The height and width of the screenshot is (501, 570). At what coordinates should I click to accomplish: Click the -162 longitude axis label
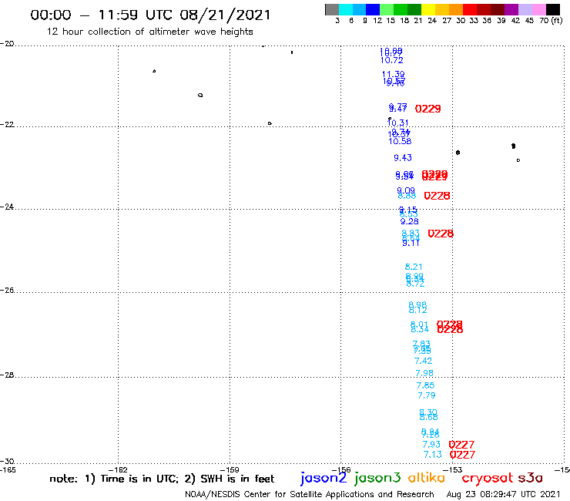pyautogui.click(x=118, y=469)
